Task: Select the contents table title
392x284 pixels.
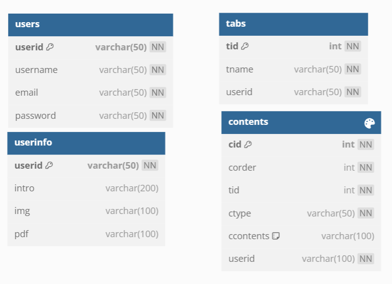Action: [248, 122]
